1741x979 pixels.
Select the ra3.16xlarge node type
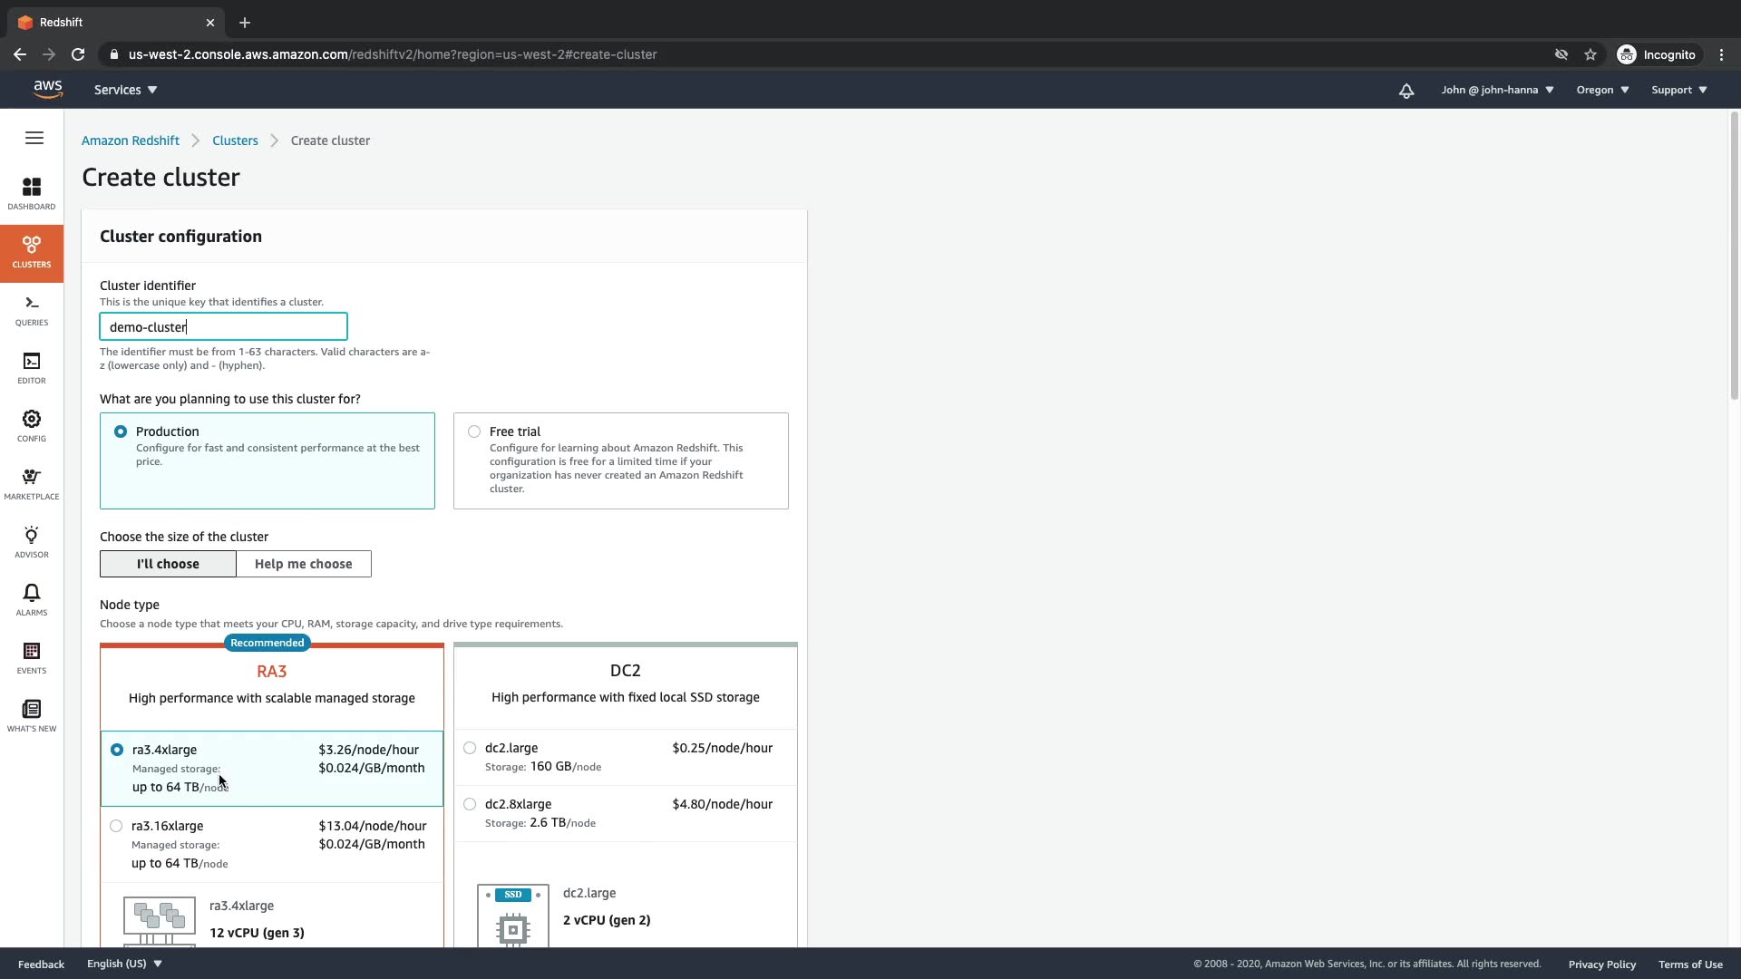(x=116, y=826)
